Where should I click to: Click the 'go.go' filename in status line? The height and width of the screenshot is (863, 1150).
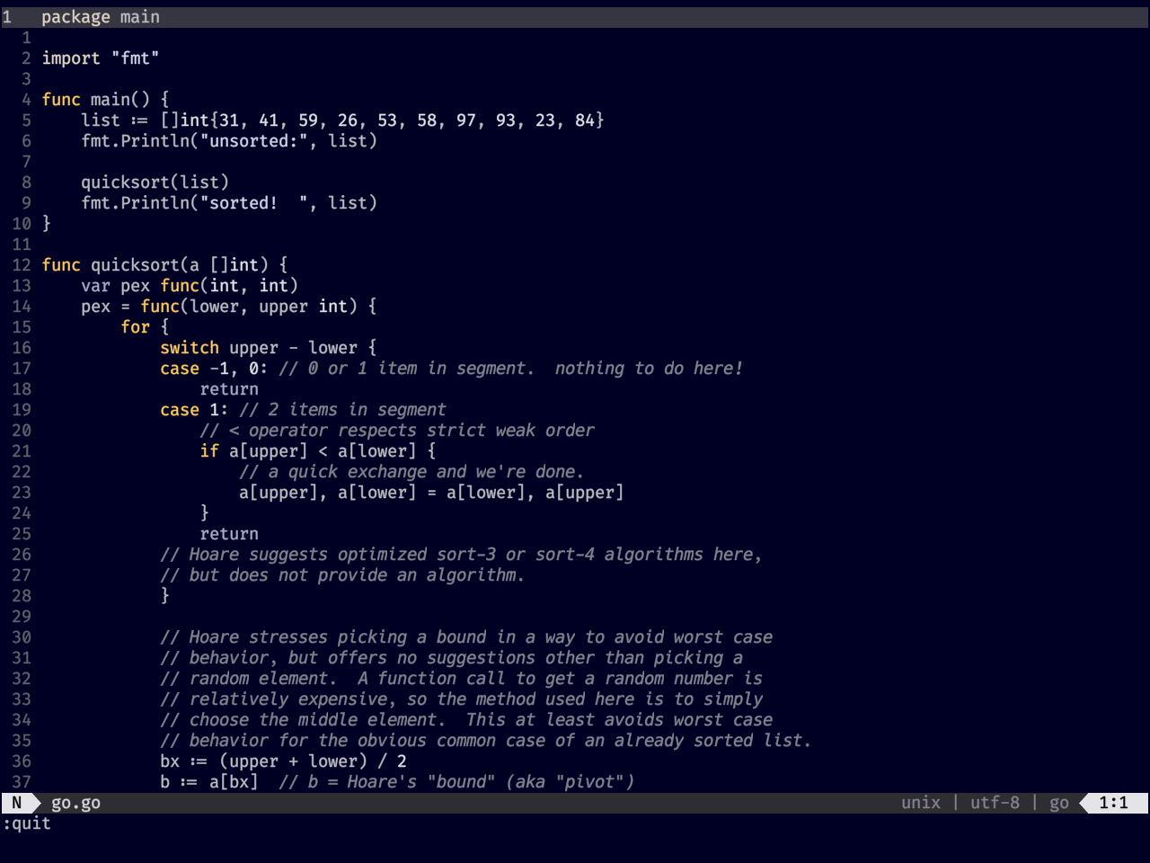coord(75,803)
